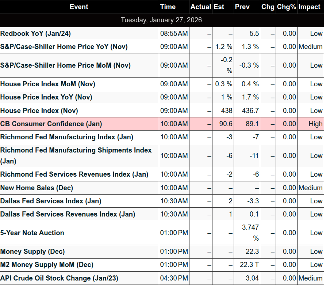Image resolution: width=326 pixels, height=286 pixels.
Task: Click the 90.6 estimate for Consumer Confidence
Action: coord(226,124)
